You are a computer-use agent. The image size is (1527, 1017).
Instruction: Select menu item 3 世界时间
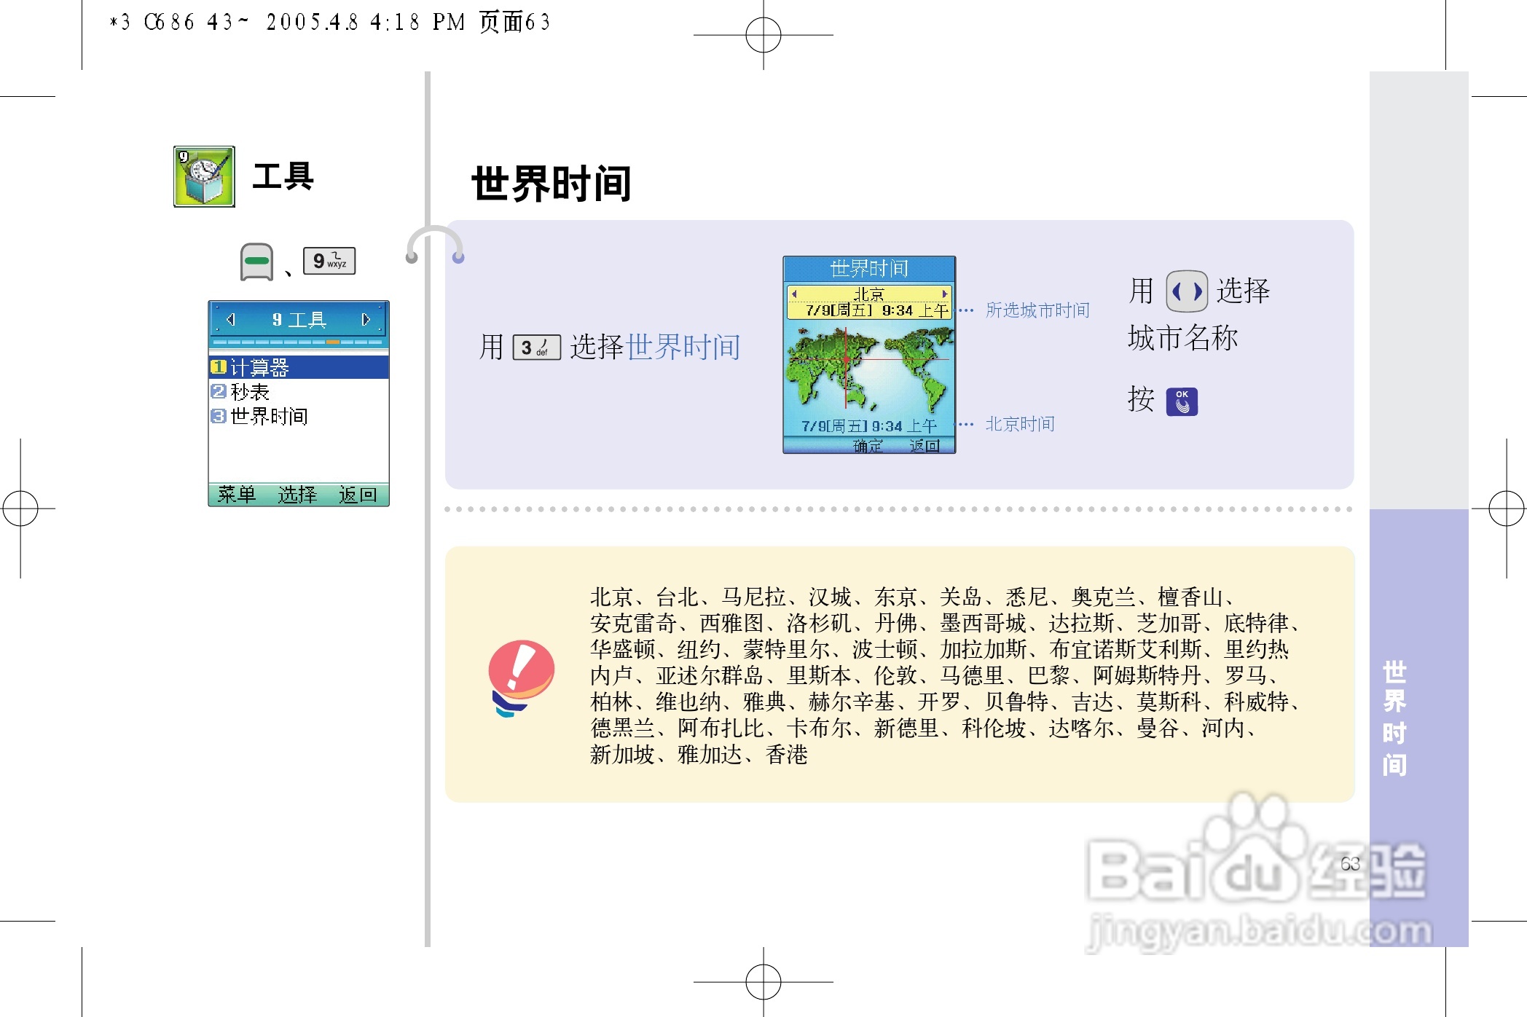[270, 416]
